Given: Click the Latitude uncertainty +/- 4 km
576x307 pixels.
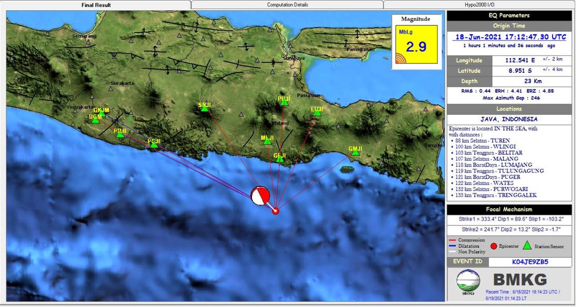Looking at the screenshot, I should coord(552,69).
